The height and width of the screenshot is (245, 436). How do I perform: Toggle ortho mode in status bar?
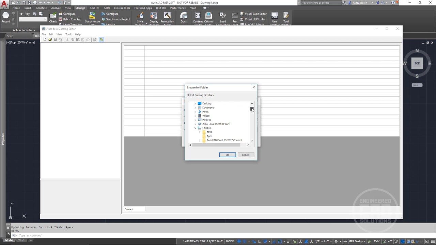click(x=259, y=241)
